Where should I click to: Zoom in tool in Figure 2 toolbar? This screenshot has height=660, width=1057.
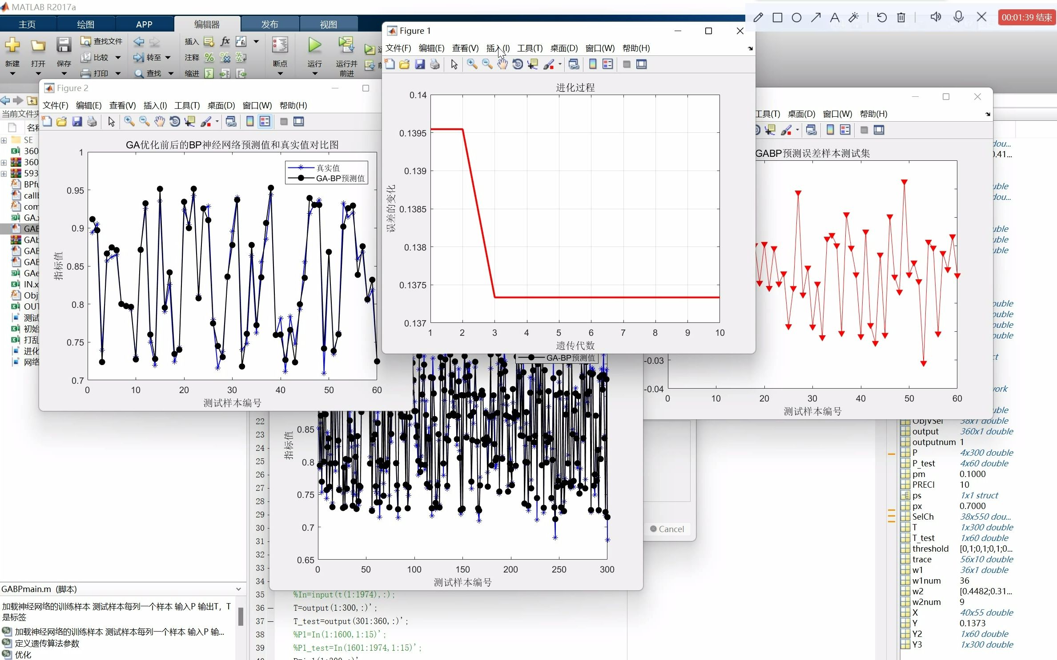(129, 122)
